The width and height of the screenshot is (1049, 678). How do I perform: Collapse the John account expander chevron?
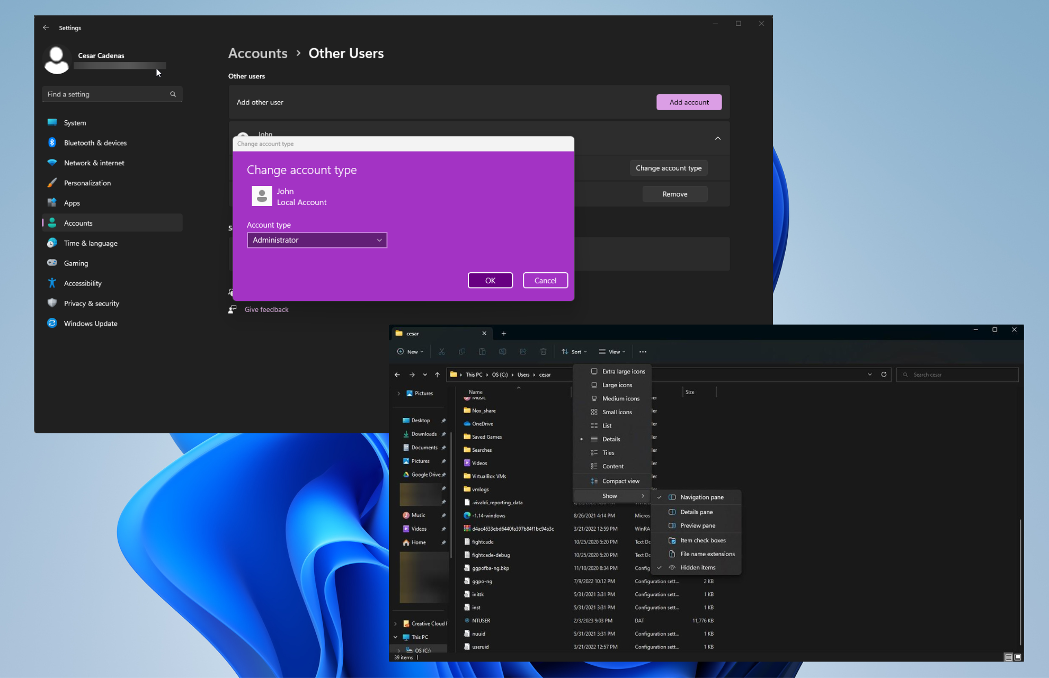(718, 139)
